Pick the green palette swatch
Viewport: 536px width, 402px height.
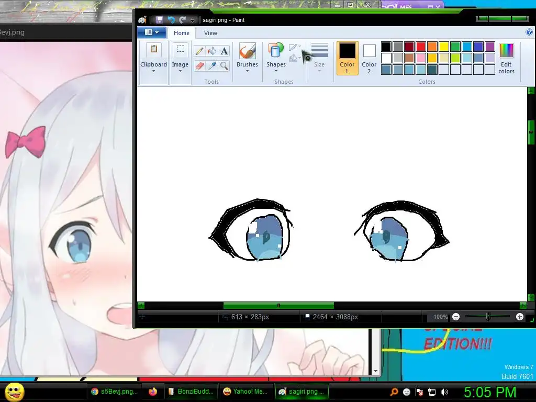point(455,47)
